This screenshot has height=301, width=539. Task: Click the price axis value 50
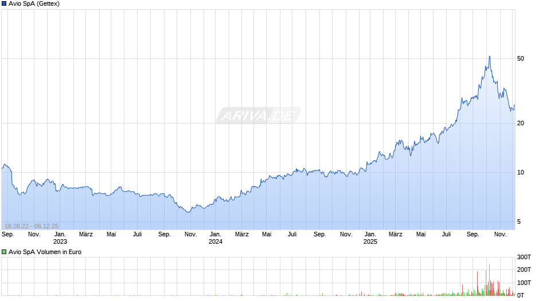tap(521, 59)
